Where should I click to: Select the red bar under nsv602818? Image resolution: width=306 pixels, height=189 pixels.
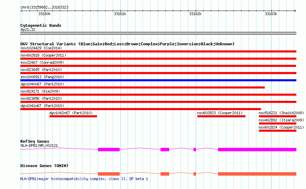pos(158,59)
